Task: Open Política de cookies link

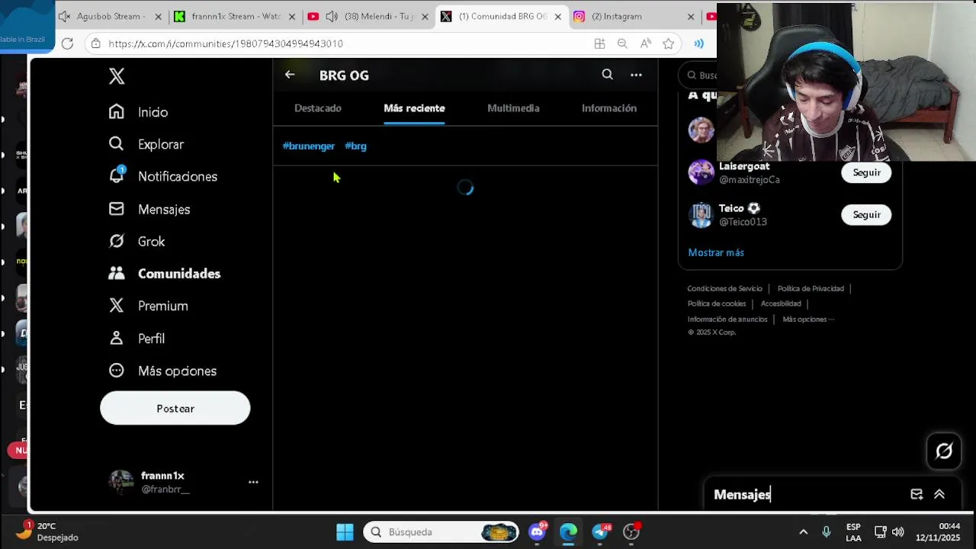Action: click(717, 303)
